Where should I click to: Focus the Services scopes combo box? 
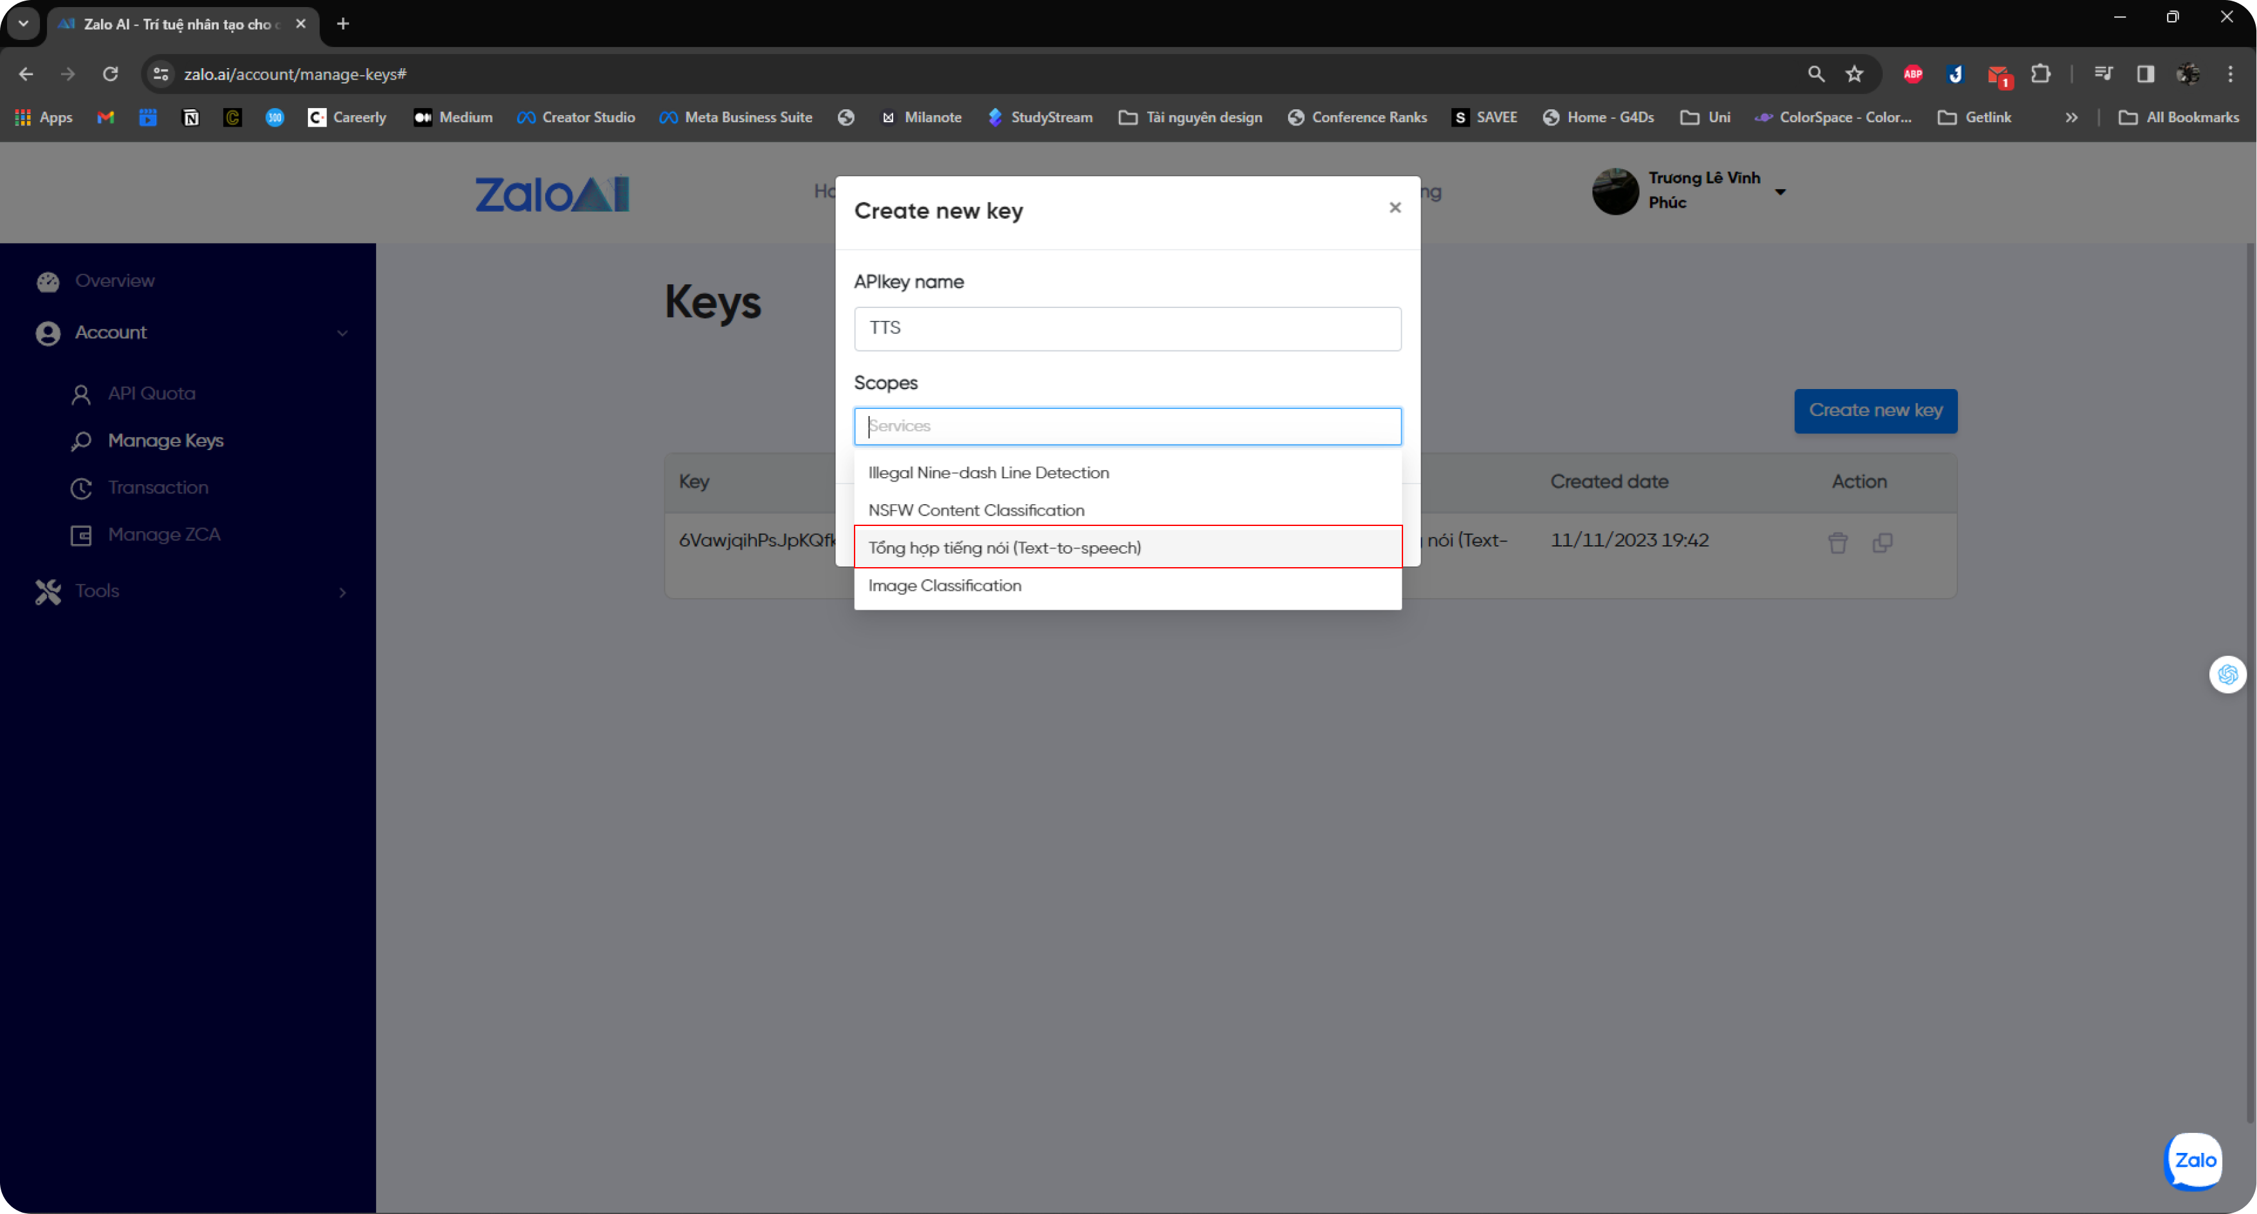click(1128, 426)
